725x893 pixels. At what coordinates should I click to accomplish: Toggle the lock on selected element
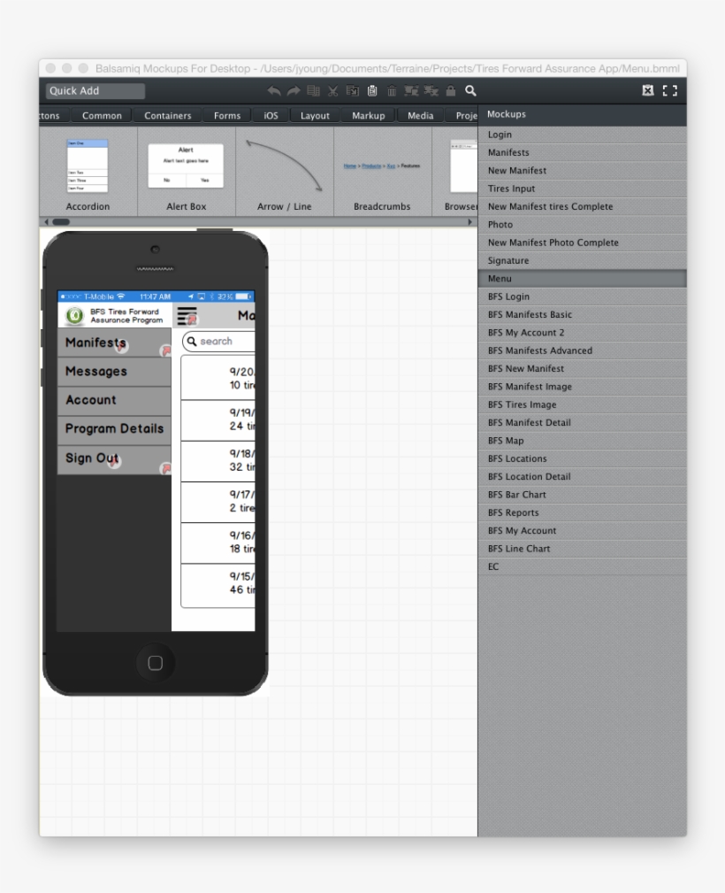coord(449,90)
